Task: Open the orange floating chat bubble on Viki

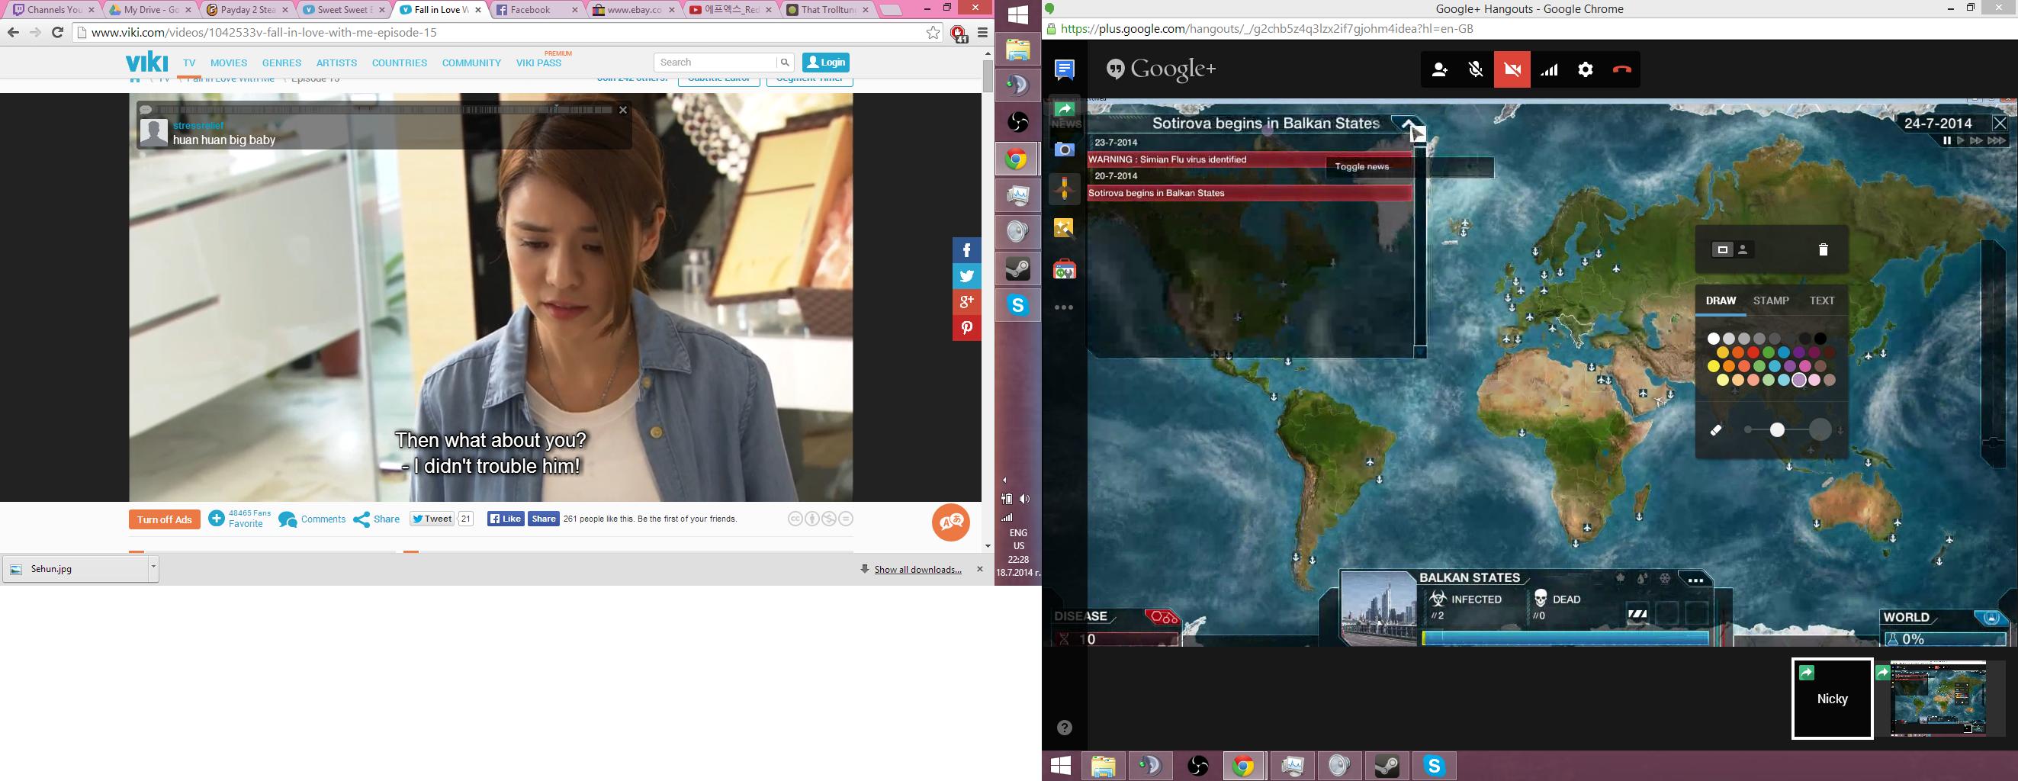Action: [951, 522]
